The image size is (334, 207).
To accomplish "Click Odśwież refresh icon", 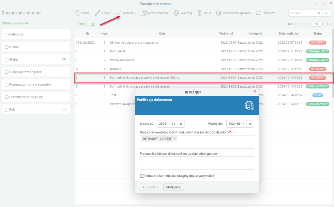I will tap(258, 13).
